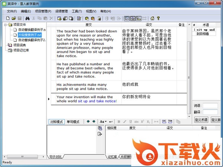Insert line break with the return arrow icon
The width and height of the screenshot is (223, 167).
(111, 122)
